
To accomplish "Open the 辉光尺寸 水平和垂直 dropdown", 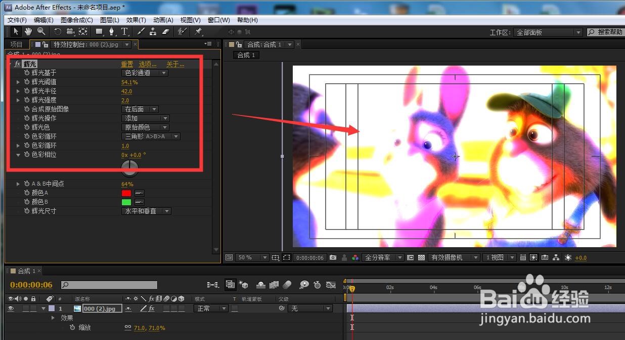I will coord(147,211).
